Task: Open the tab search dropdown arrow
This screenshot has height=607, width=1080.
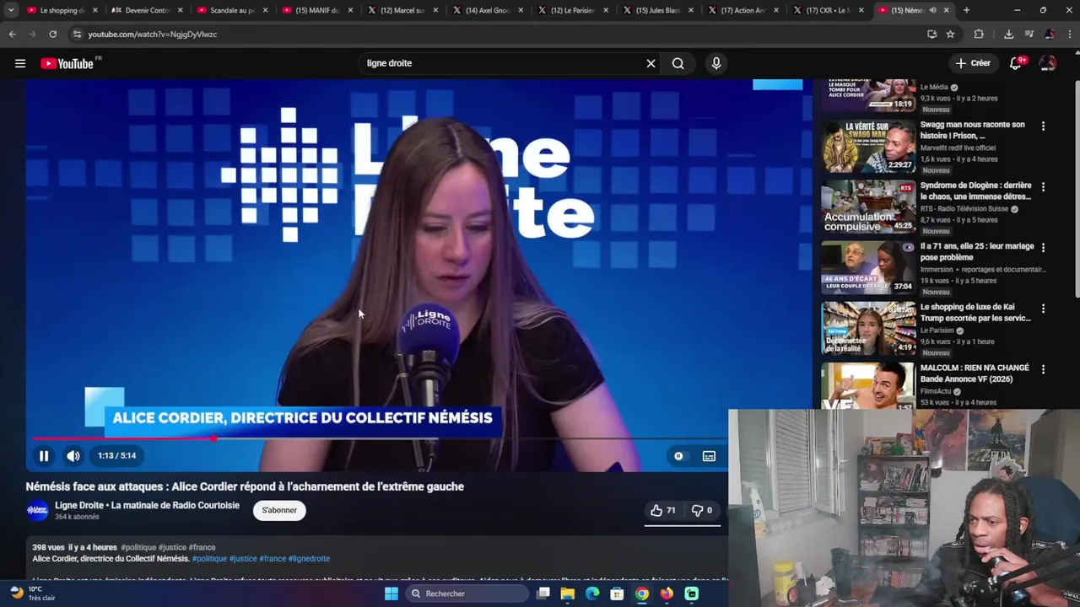Action: pyautogui.click(x=11, y=10)
